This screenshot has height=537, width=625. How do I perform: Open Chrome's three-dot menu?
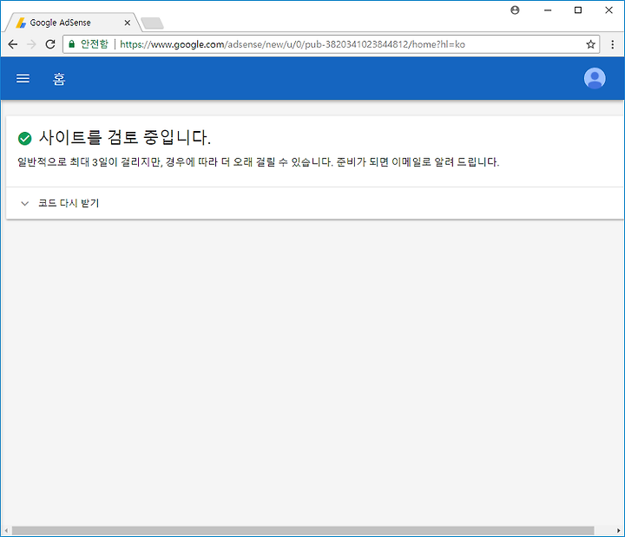[x=613, y=44]
